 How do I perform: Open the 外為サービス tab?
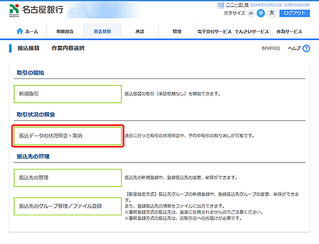289,31
